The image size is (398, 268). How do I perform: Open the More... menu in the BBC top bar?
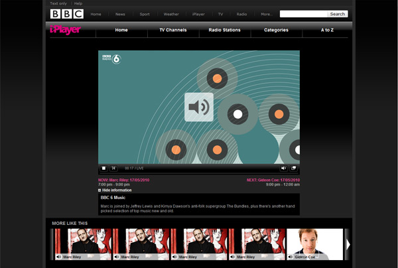(x=267, y=14)
